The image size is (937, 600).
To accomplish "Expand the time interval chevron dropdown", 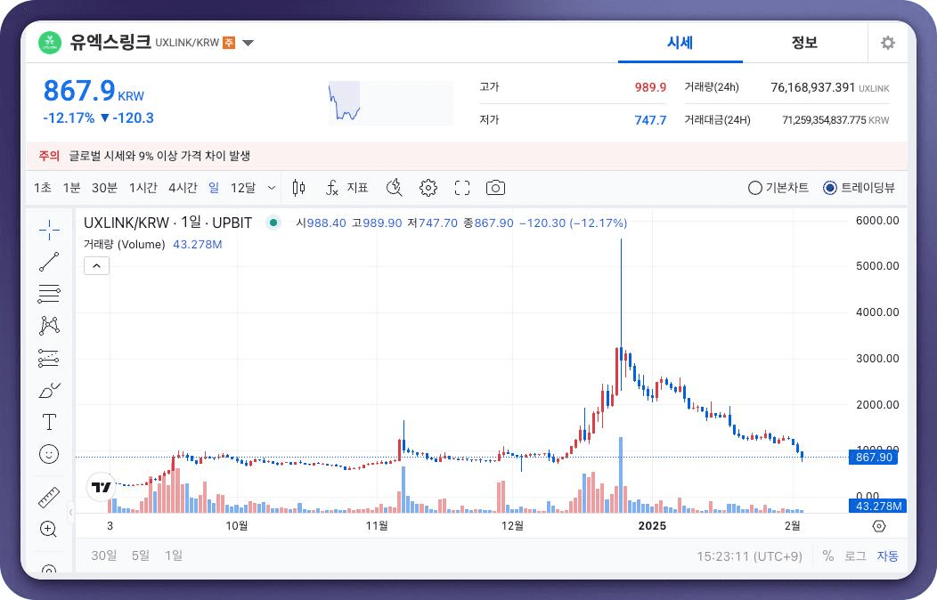I will [272, 188].
